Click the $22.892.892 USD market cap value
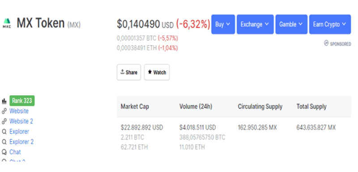Image resolution: width=358 pixels, height=172 pixels. (142, 128)
